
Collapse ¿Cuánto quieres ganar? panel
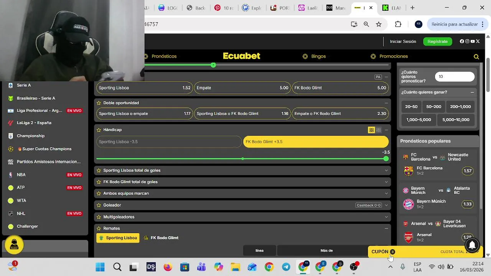click(472, 92)
